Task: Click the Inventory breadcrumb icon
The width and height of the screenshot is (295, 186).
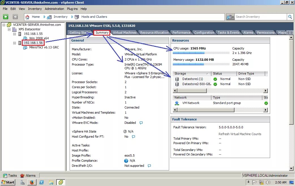Action: (x=49, y=17)
